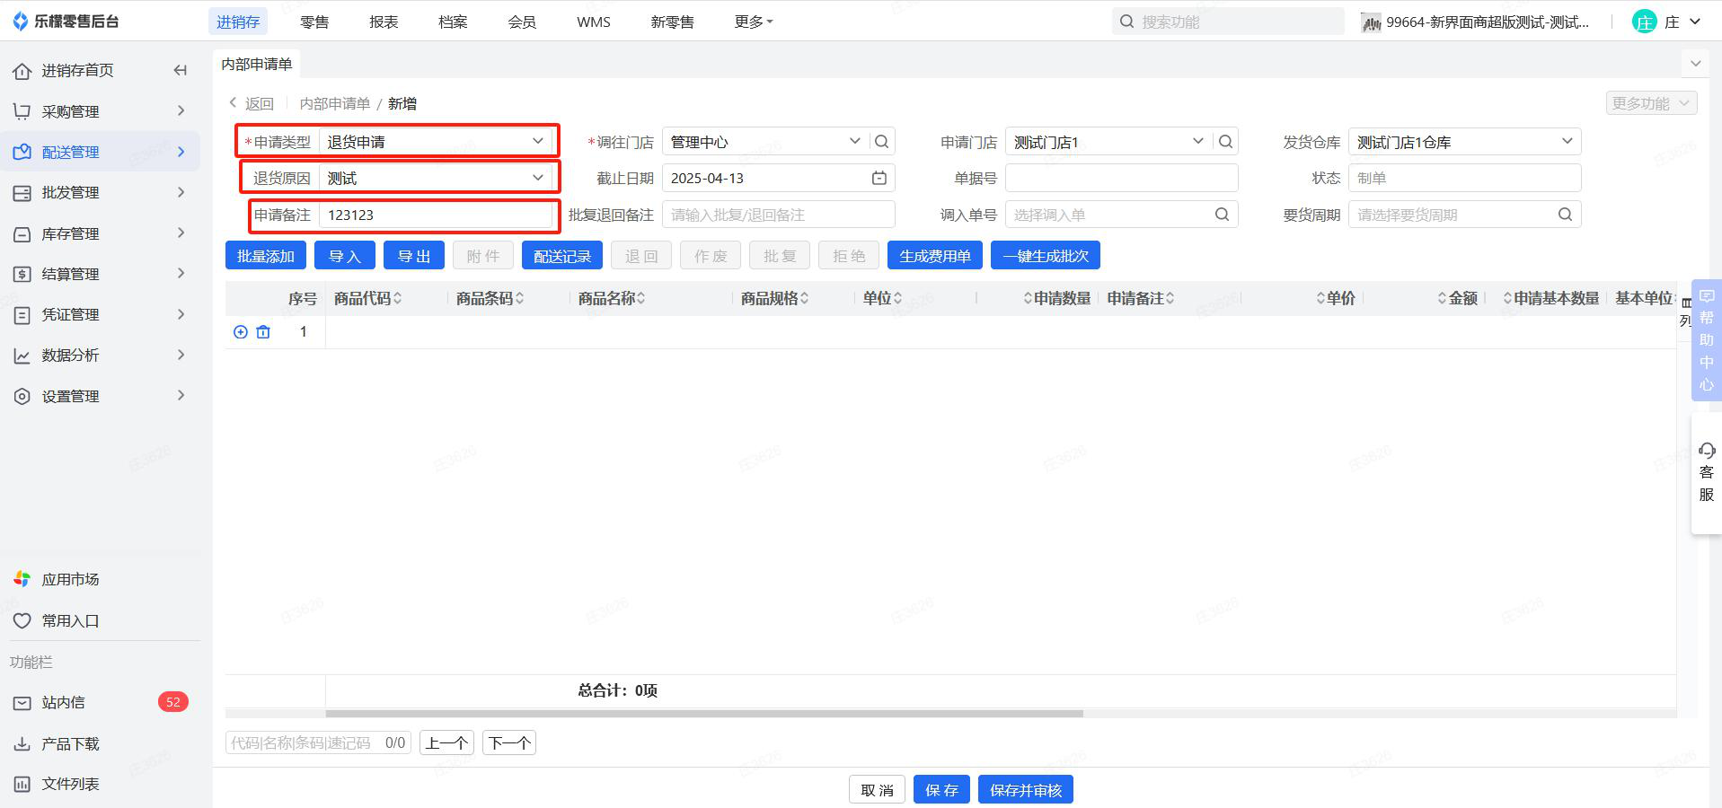
Task: Switch to the 报表 top menu
Action: [x=384, y=22]
